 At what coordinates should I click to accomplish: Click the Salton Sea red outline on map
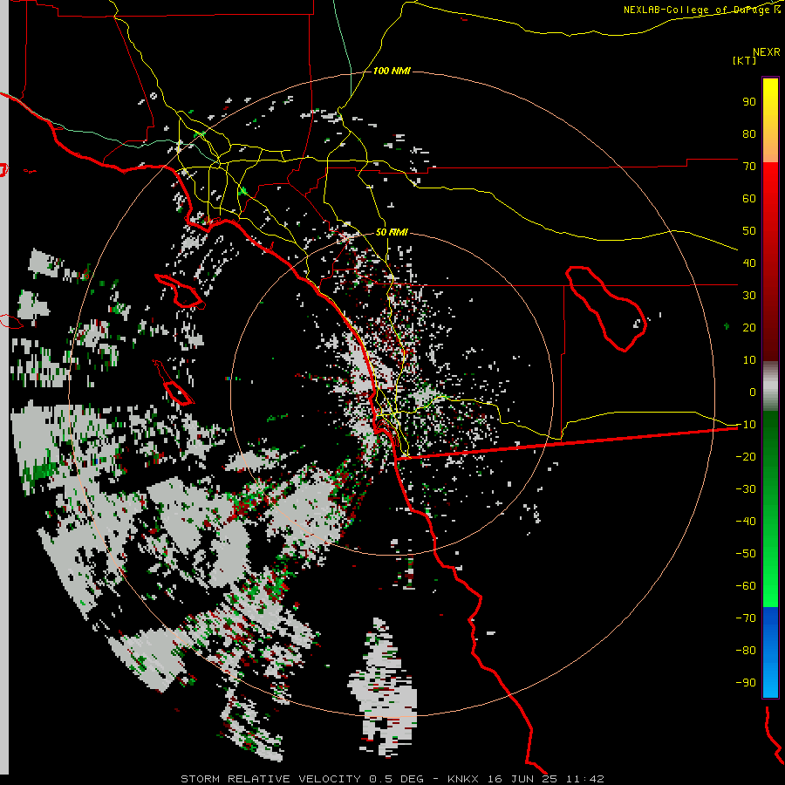point(606,308)
